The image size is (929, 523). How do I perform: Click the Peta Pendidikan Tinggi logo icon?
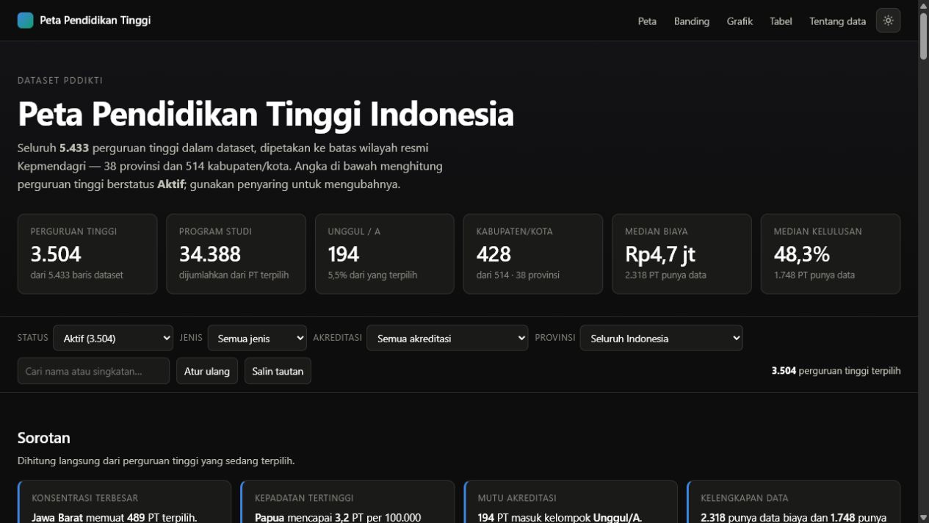pyautogui.click(x=26, y=21)
